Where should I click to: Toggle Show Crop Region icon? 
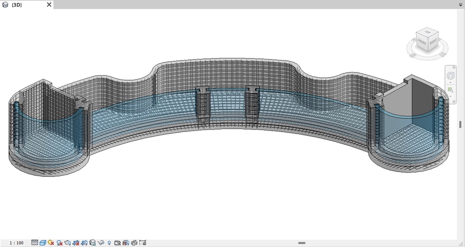point(84,243)
